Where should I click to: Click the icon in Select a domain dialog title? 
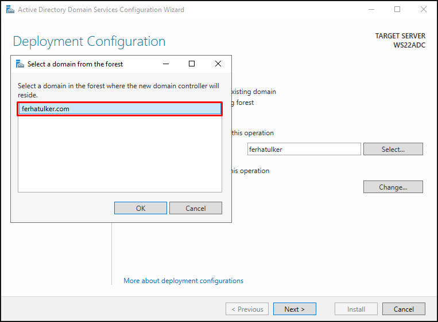coord(20,64)
